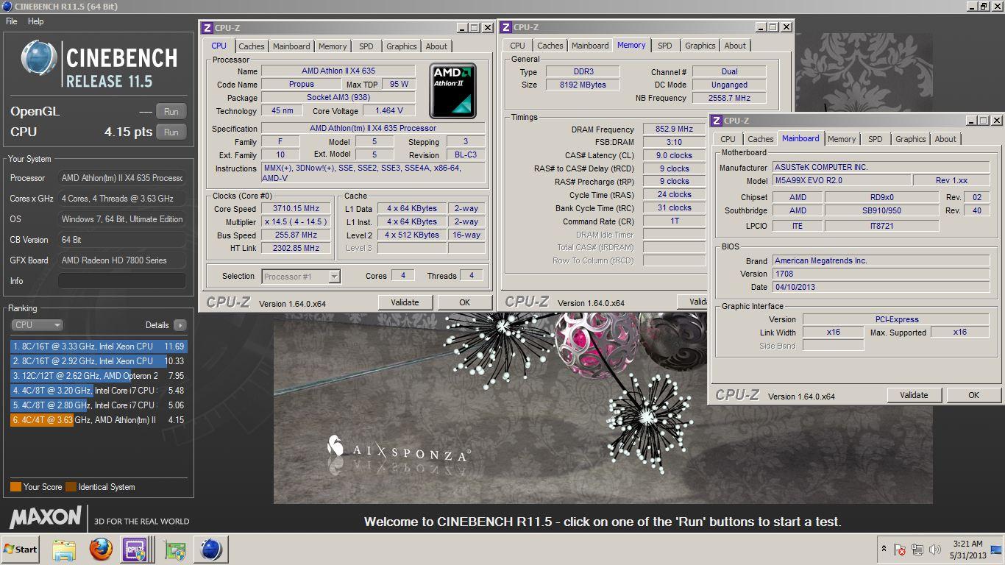Run the CPU benchmark
1005x565 pixels.
tap(171, 132)
